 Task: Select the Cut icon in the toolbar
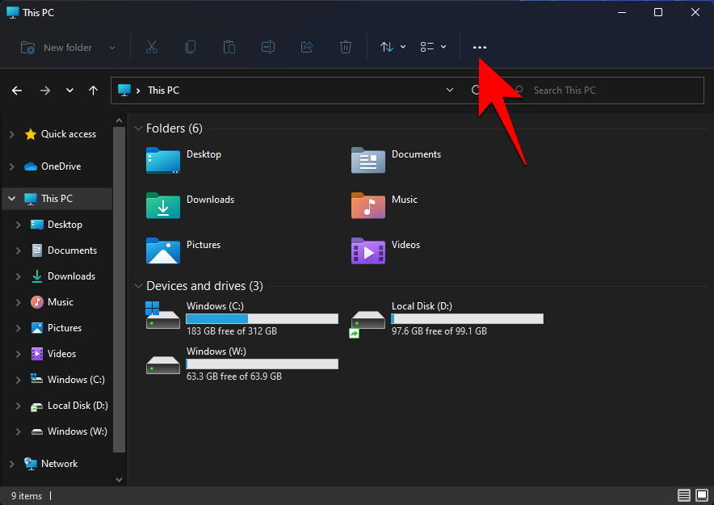[x=152, y=47]
